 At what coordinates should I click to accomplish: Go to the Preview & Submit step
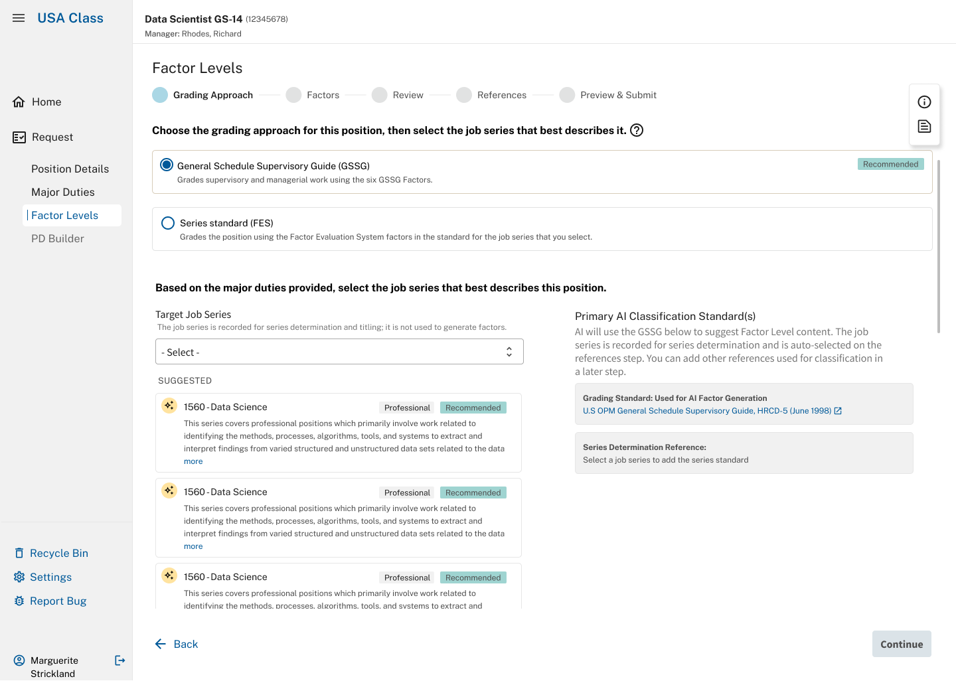tap(608, 95)
